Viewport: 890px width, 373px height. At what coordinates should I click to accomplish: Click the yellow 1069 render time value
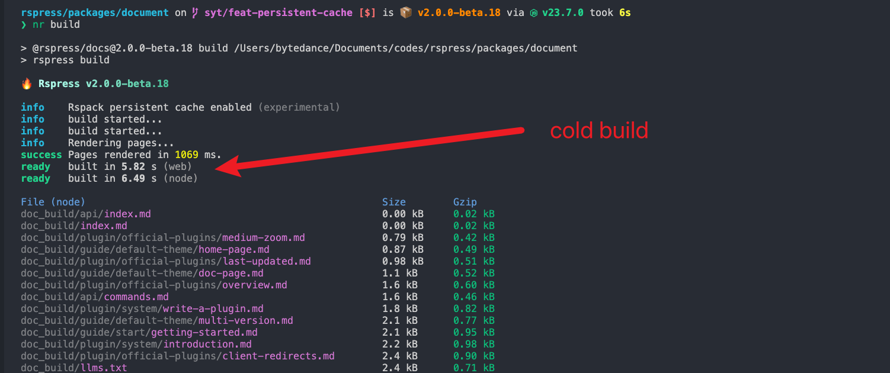point(187,155)
